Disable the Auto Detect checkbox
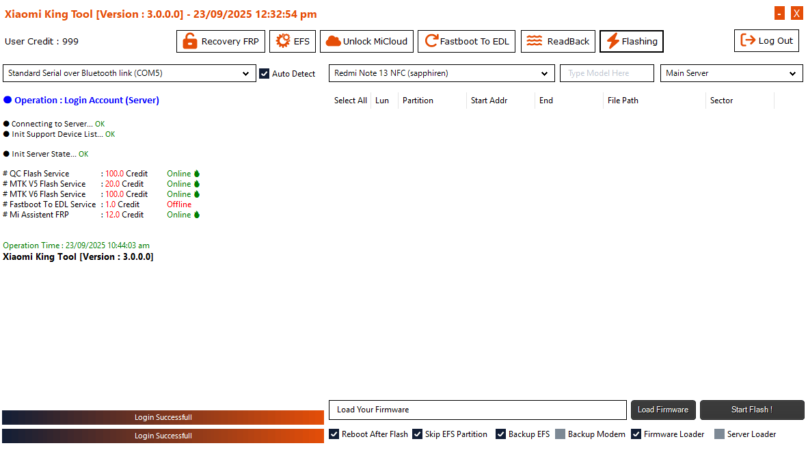Screen dimensions: 808x450 click(264, 73)
